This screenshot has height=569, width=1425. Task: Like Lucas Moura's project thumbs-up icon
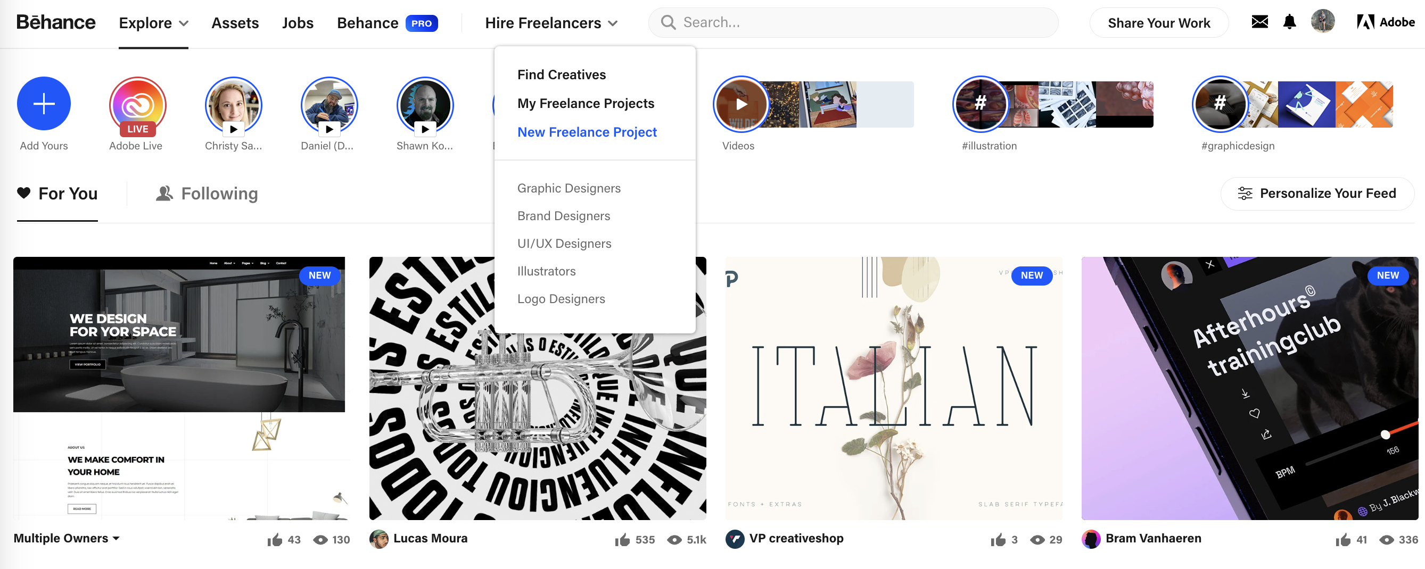pos(622,540)
